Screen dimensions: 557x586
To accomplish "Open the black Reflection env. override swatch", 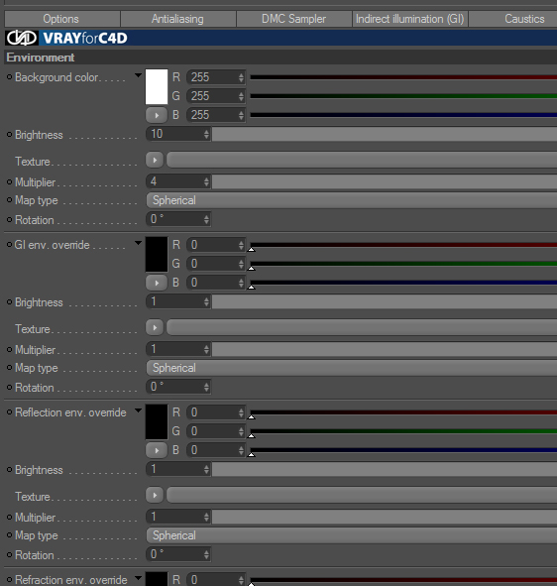I will tap(157, 421).
